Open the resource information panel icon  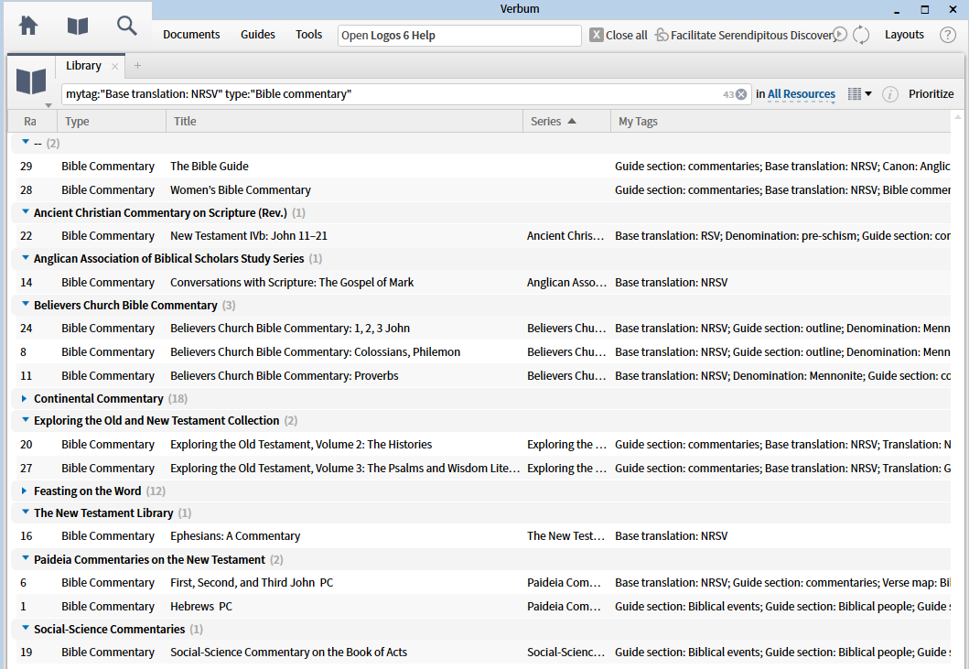(x=889, y=94)
